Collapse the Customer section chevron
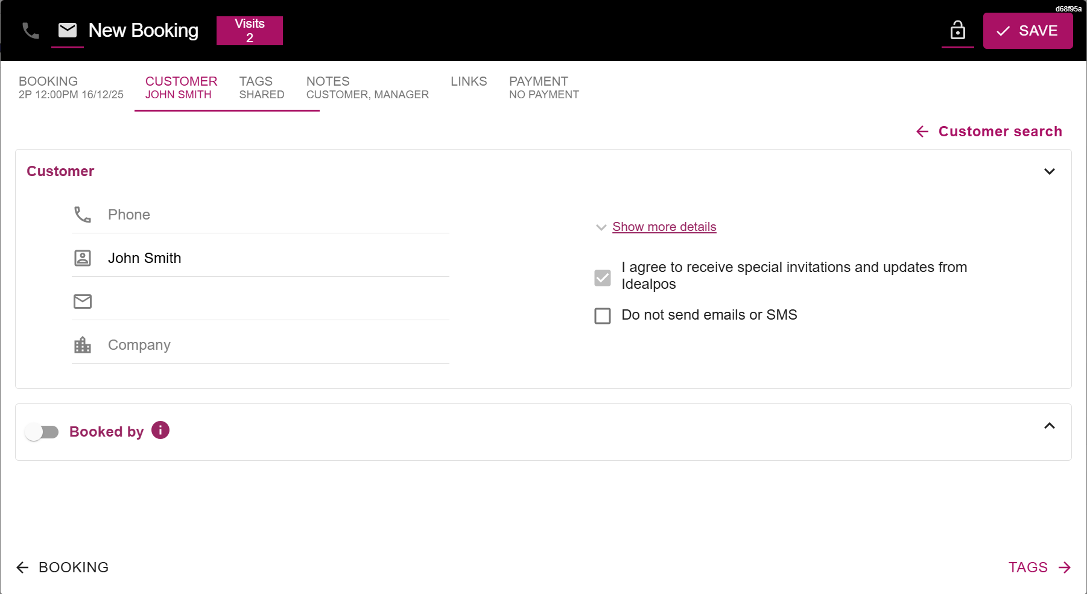The height and width of the screenshot is (594, 1087). [1049, 172]
